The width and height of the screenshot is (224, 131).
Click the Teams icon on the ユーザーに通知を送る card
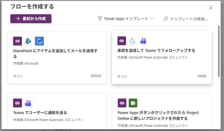28,103
